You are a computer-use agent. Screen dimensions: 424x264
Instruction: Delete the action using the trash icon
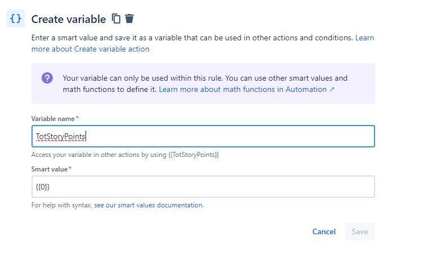(129, 18)
